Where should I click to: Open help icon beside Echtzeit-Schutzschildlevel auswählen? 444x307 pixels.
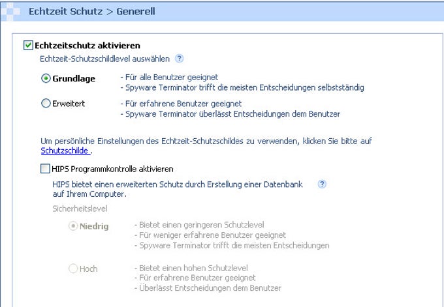(180, 59)
